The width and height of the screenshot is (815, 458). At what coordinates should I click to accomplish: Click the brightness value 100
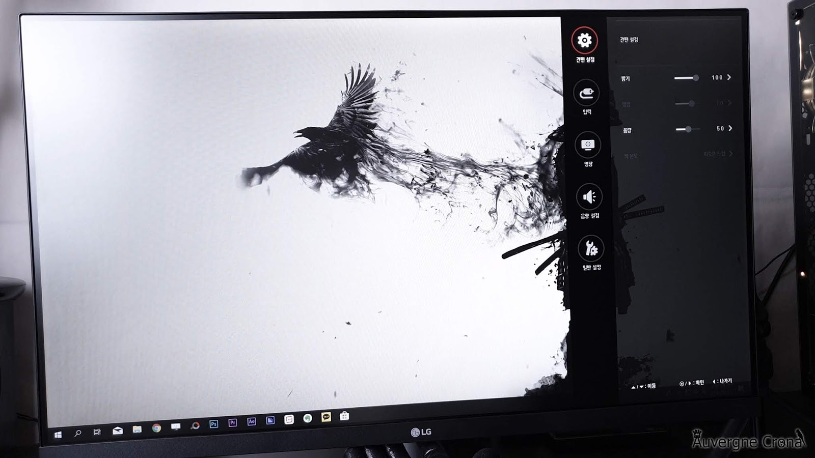tap(717, 77)
